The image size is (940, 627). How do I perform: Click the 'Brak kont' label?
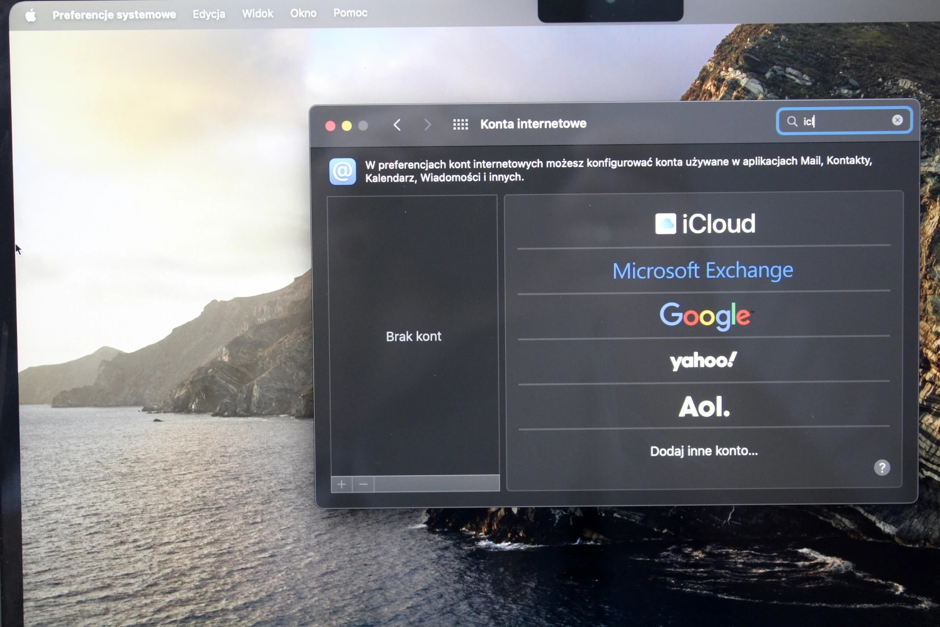pyautogui.click(x=414, y=337)
